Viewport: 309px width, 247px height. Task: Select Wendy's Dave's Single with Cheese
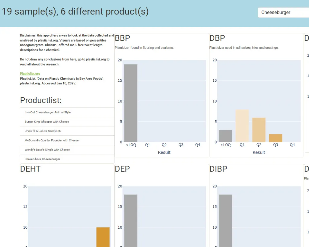pos(47,150)
